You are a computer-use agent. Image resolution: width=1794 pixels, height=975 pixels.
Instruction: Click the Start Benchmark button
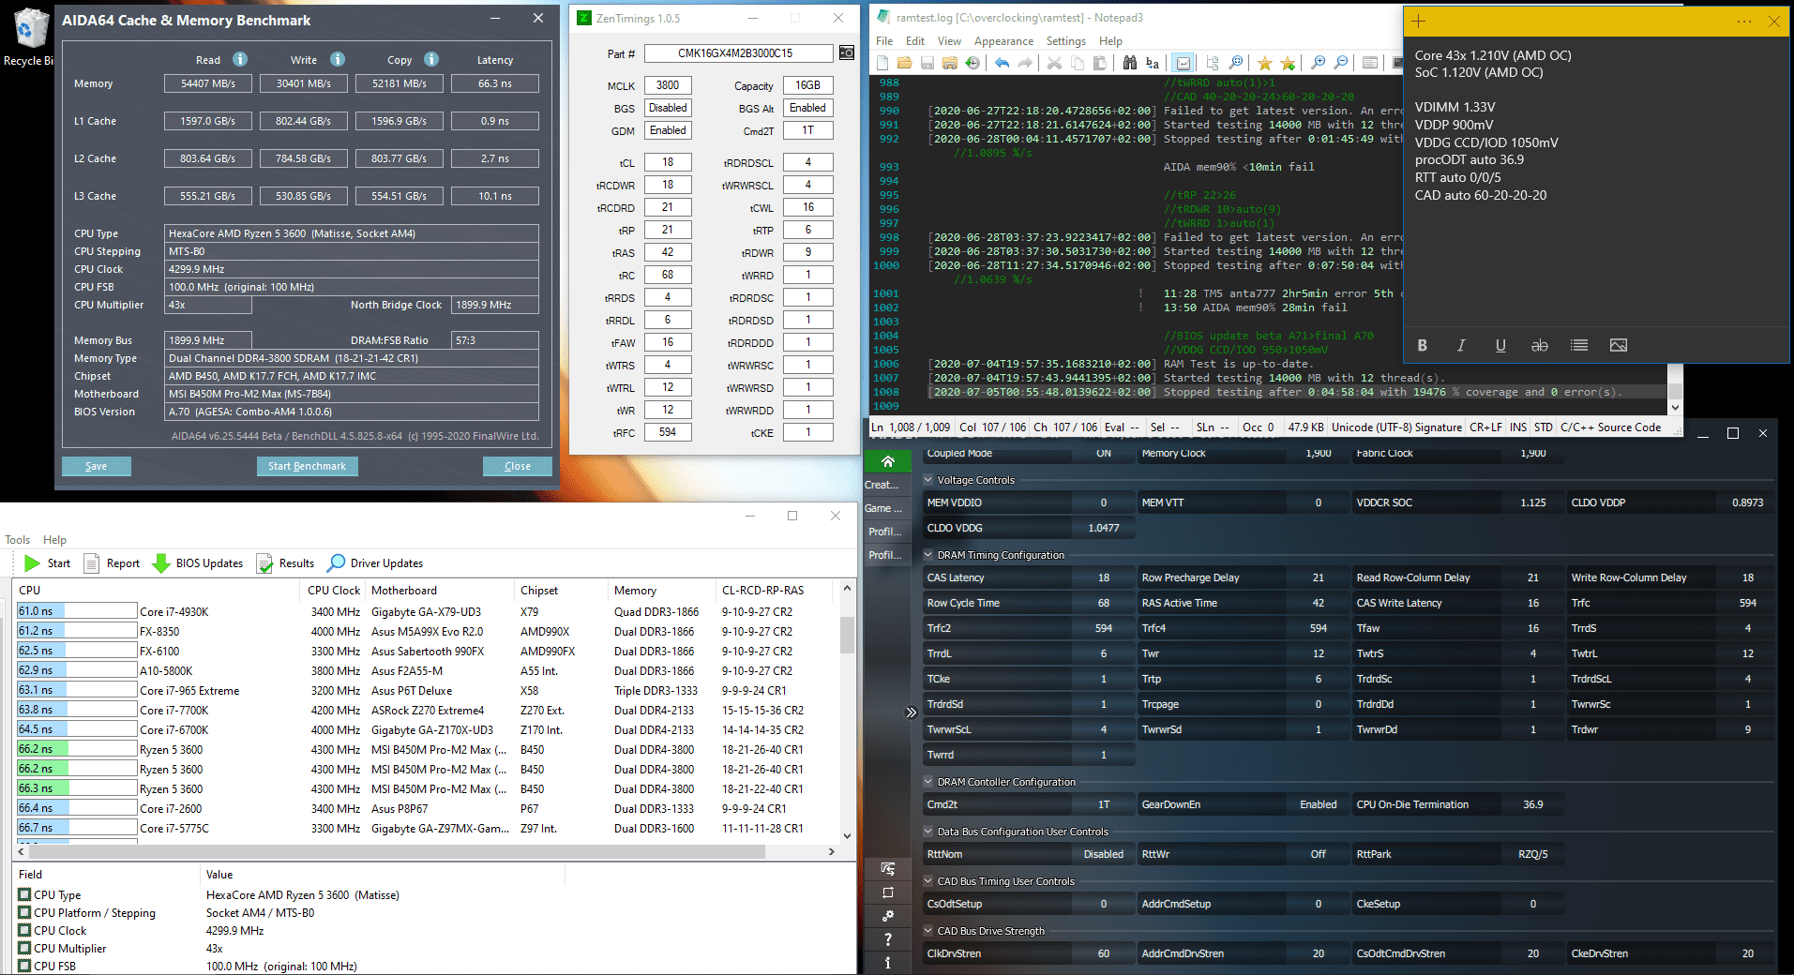point(307,466)
